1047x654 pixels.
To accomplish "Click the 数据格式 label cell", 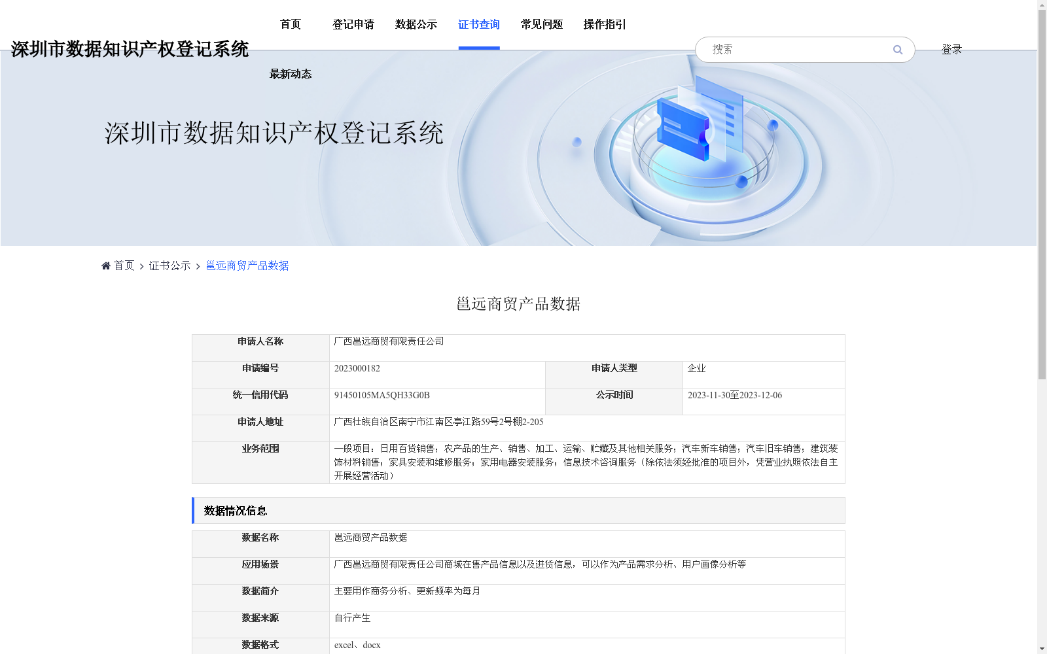I will click(x=260, y=646).
